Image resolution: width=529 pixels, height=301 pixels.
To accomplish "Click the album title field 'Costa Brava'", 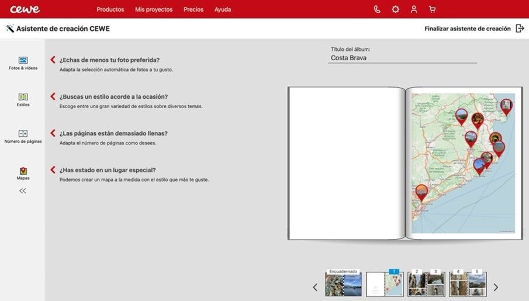I will click(x=403, y=58).
